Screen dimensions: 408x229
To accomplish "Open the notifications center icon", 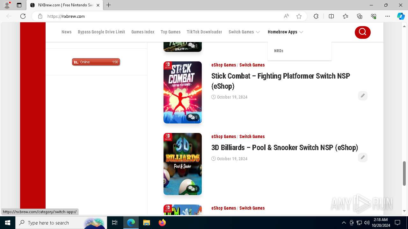I will [x=397, y=223].
